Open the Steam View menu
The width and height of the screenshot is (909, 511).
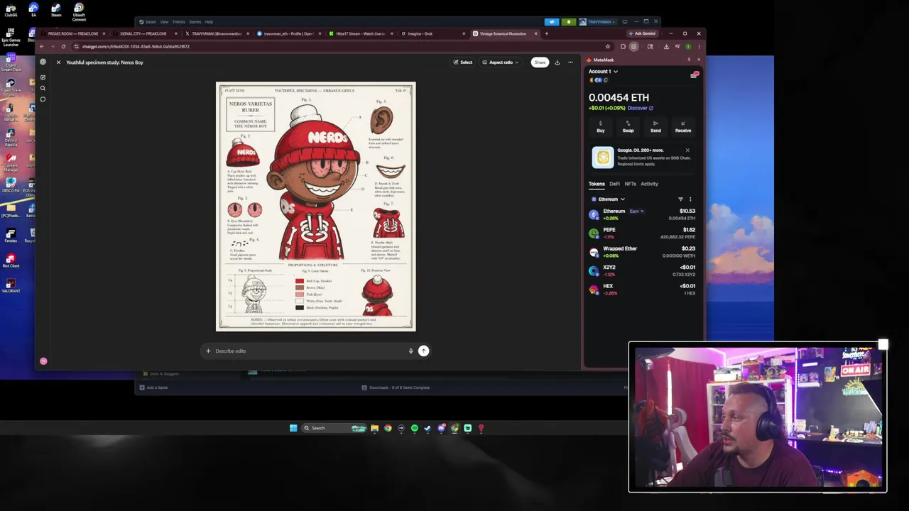164,22
